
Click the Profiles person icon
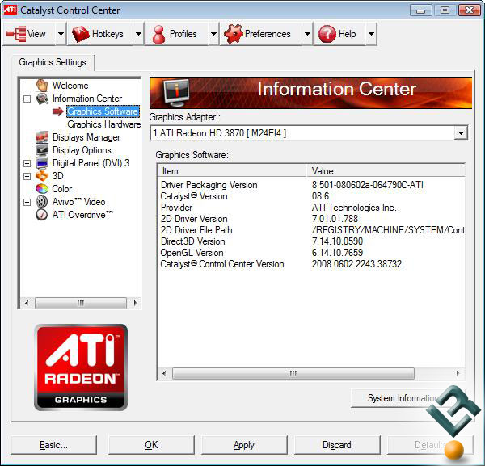(158, 34)
